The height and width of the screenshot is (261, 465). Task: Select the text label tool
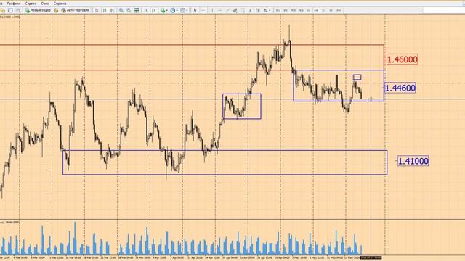point(258,10)
